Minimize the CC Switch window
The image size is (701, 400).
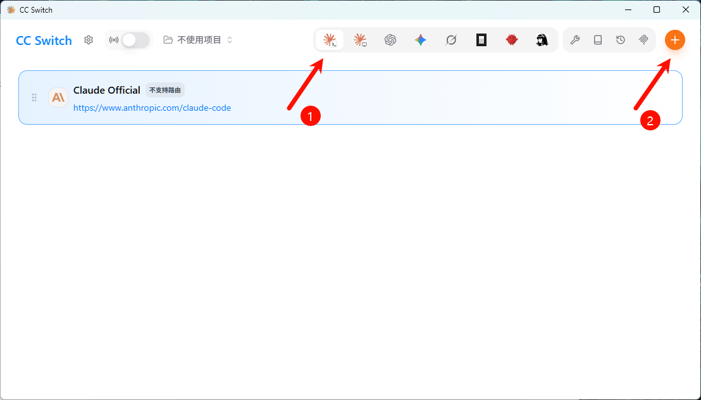(628, 10)
